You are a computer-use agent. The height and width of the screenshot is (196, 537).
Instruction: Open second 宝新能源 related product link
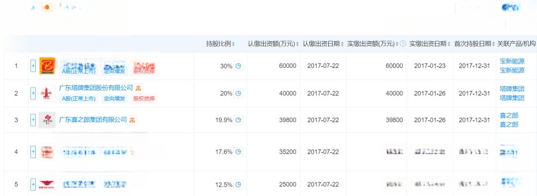512,70
